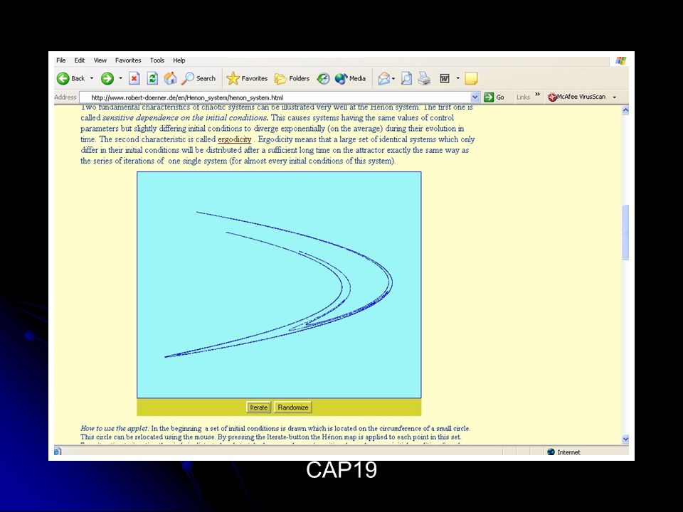
Task: Click the Iterate button under the applet
Action: pyautogui.click(x=258, y=407)
